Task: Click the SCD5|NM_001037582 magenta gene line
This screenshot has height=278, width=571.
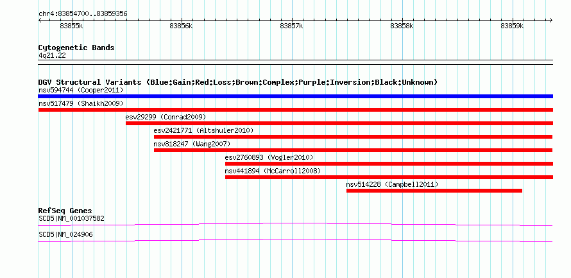Action: (295, 224)
